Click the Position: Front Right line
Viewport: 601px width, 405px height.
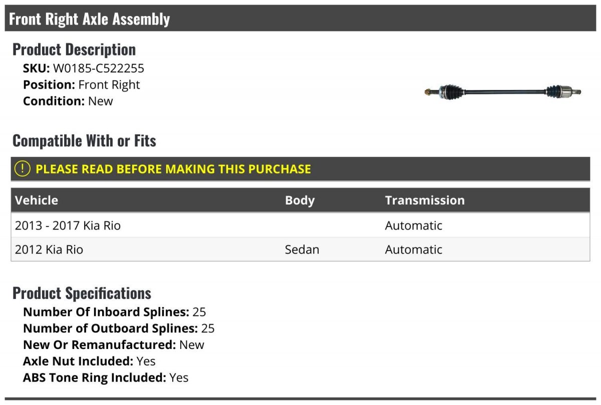coord(82,85)
